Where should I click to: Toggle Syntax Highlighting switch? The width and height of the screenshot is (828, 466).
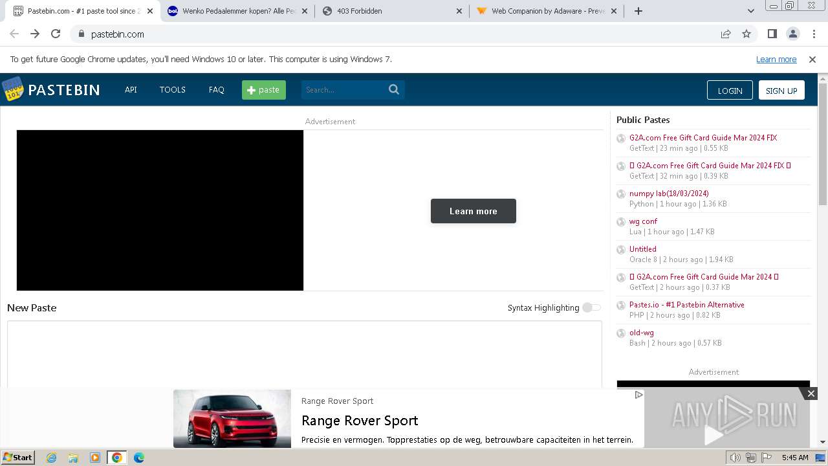point(591,307)
